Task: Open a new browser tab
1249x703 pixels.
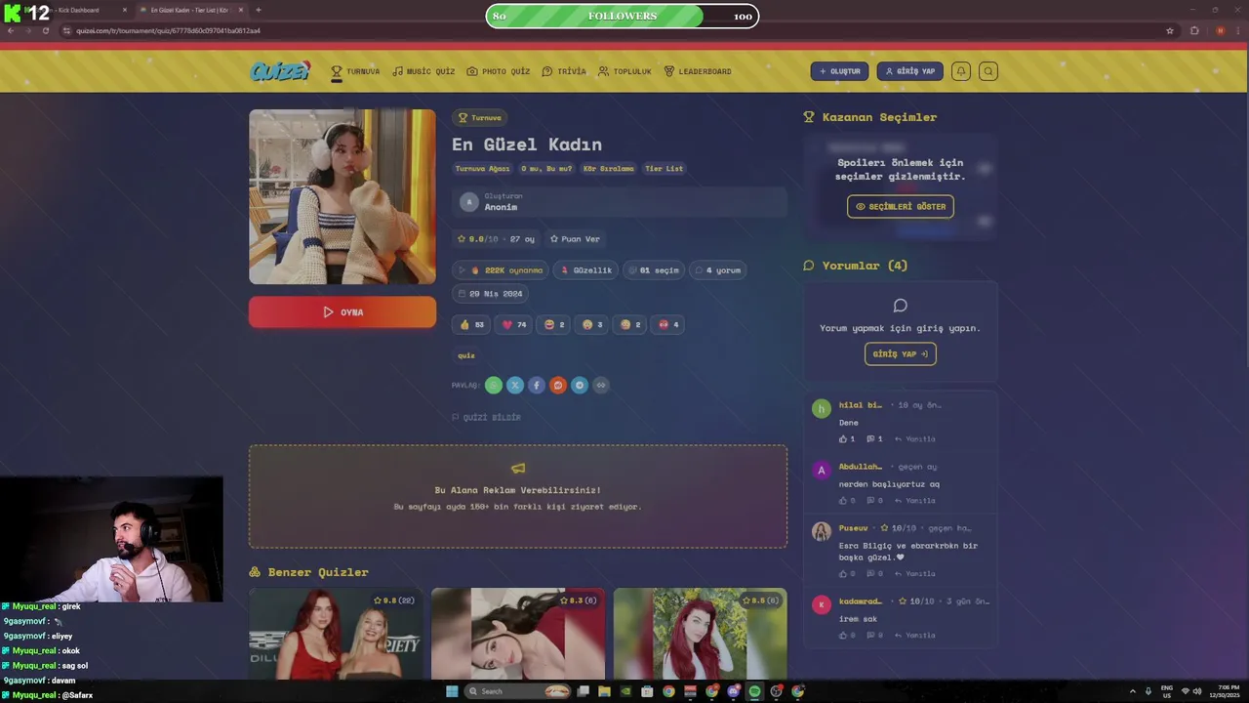Action: (258, 10)
